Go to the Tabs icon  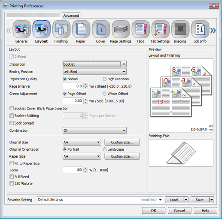pyautogui.click(x=141, y=29)
